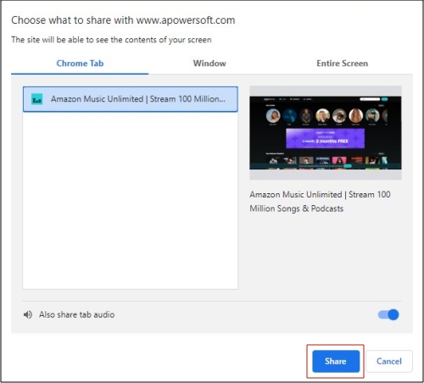Viewport: 424px width, 383px height.
Task: Click the Cancel button
Action: 389,361
